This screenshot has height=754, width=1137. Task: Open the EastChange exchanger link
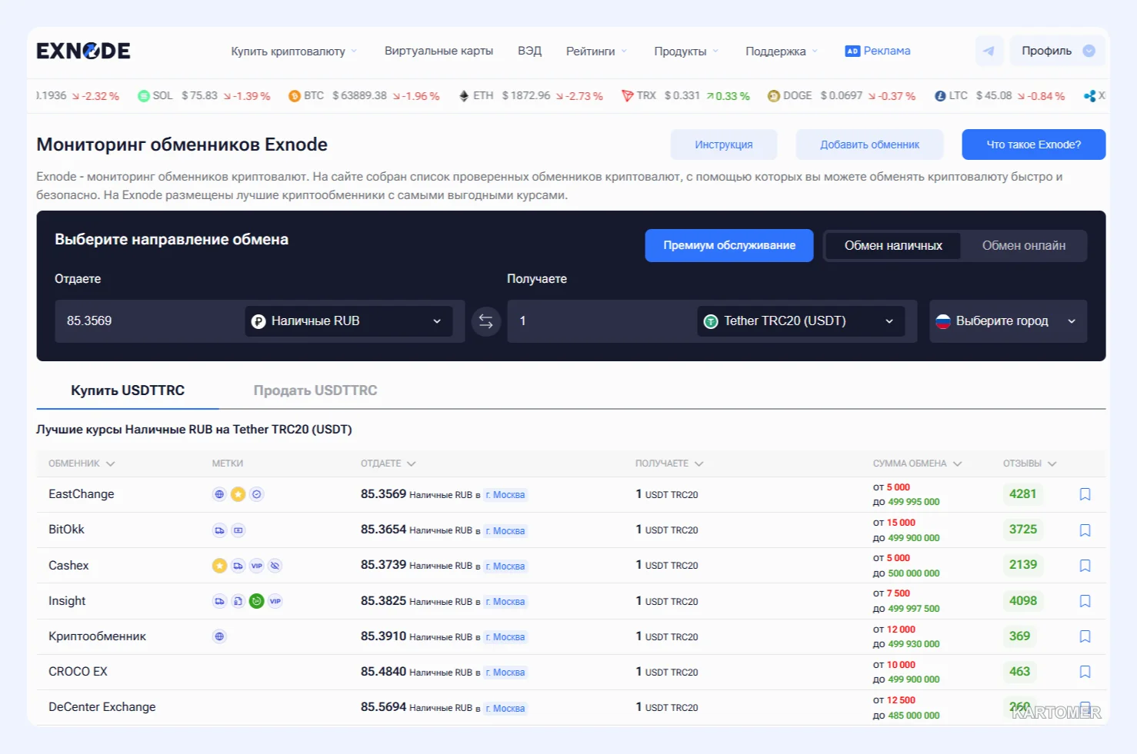(x=82, y=494)
